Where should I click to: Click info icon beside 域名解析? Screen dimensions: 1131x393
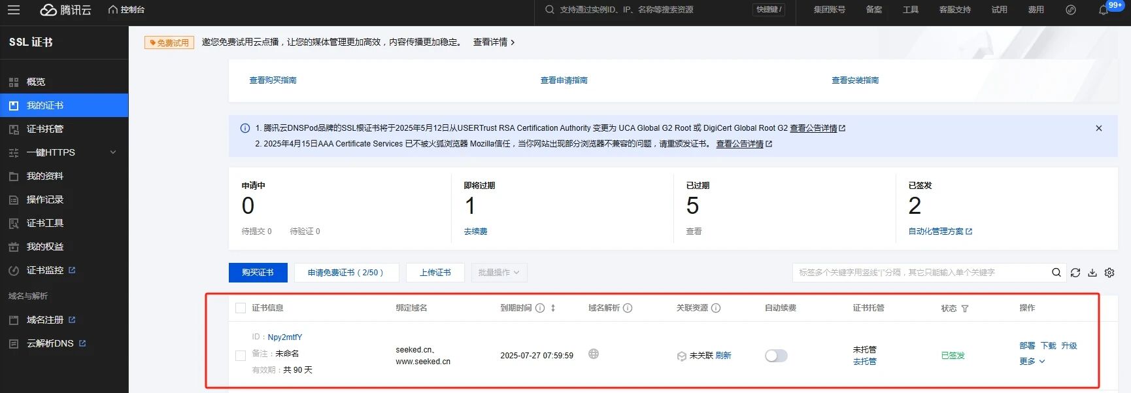pyautogui.click(x=628, y=308)
